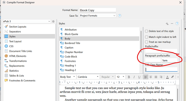The image size is (186, 101).
Task: Enable Match right indent to left
Action: pyautogui.click(x=146, y=37)
